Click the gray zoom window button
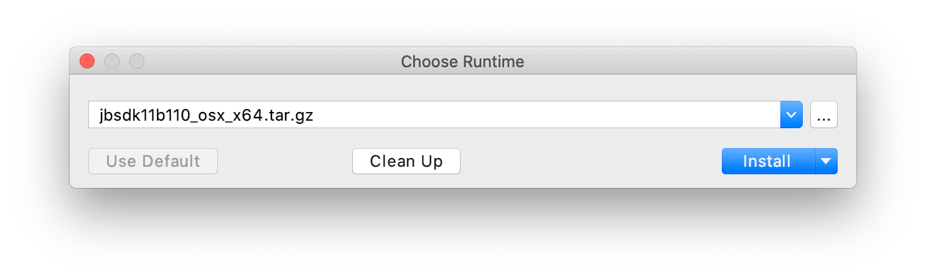926x280 pixels. tap(136, 61)
